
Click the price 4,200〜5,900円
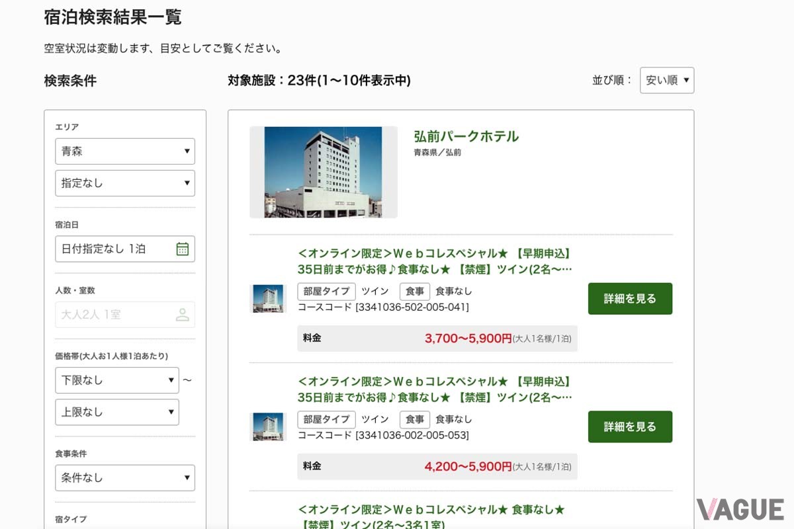(x=468, y=467)
